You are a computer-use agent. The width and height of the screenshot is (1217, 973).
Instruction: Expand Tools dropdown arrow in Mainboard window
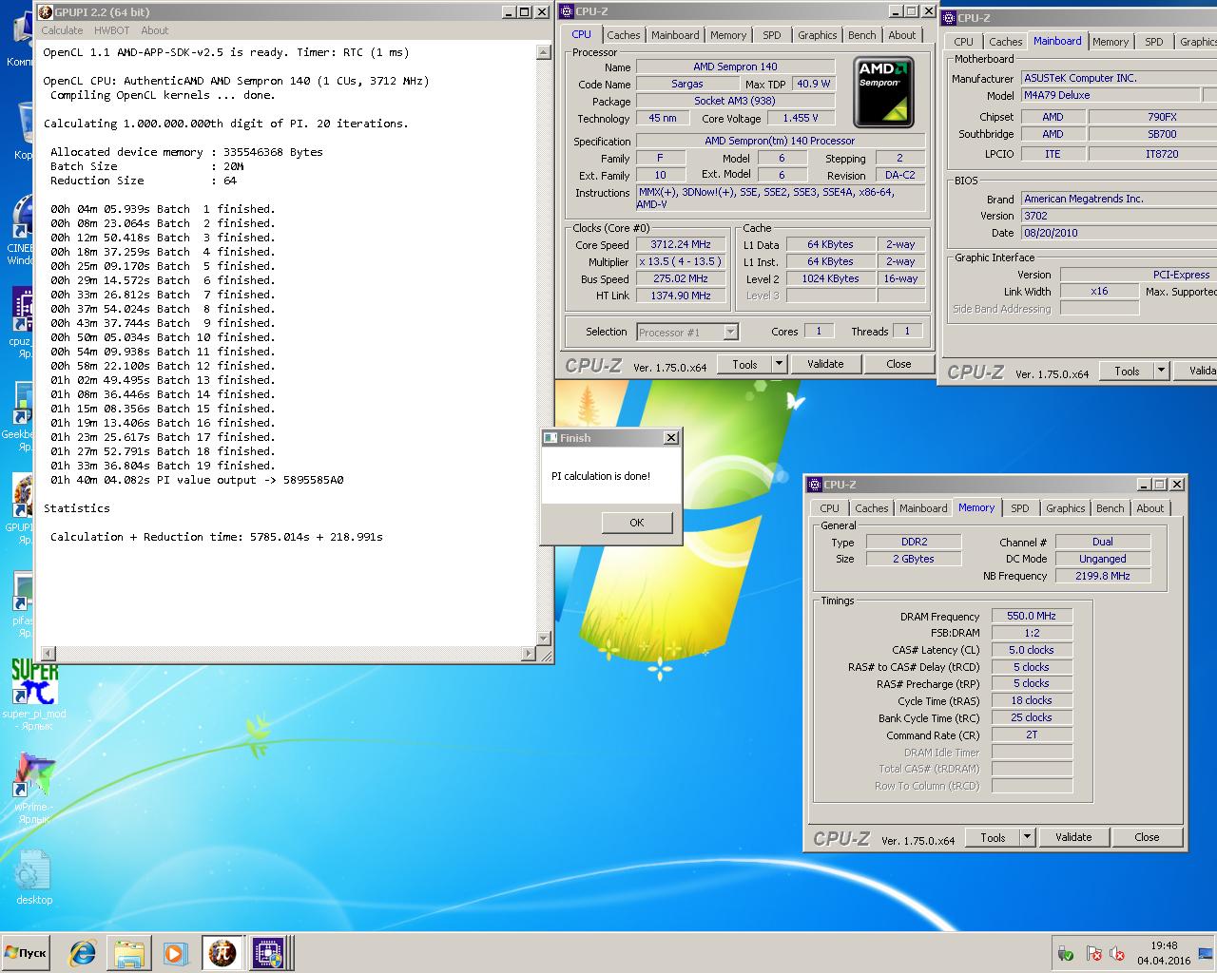tap(1162, 372)
